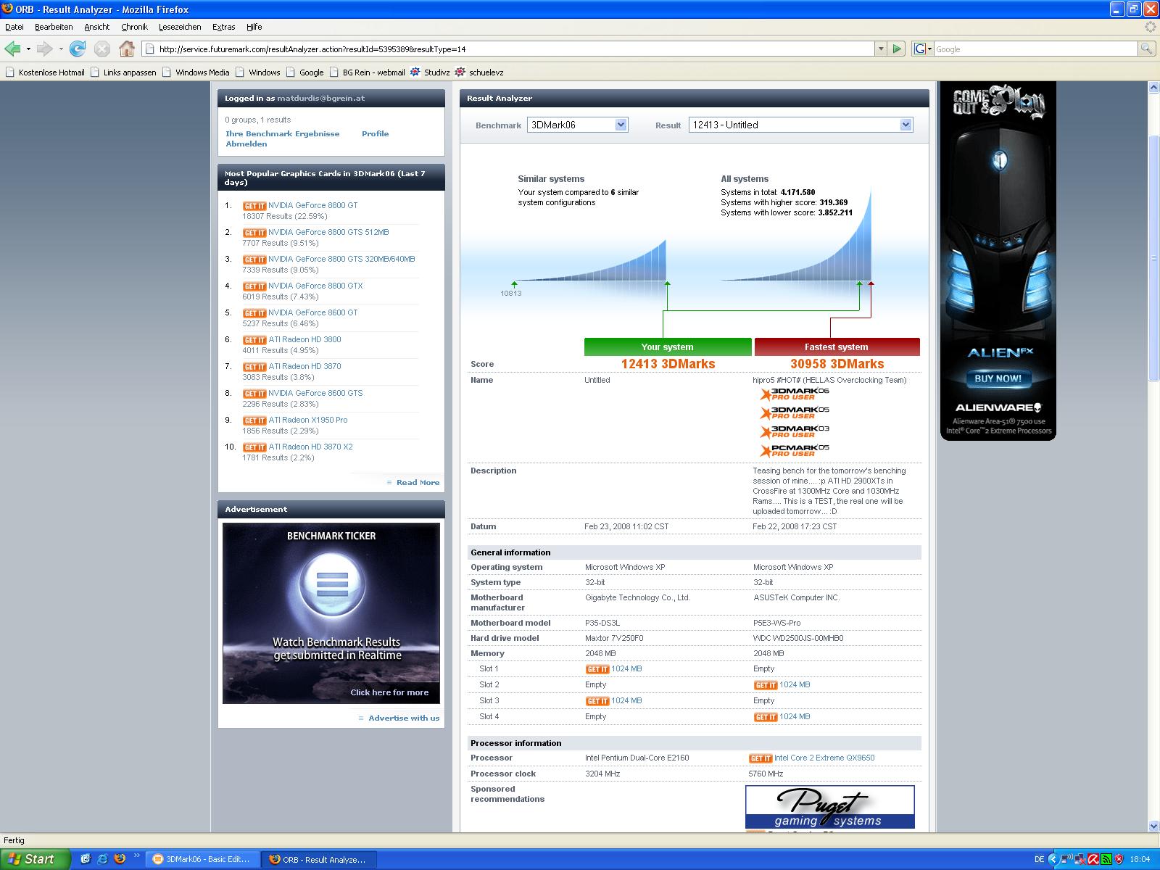The width and height of the screenshot is (1160, 870).
Task: Click GET IT badge for ATI Radeon HD 3800
Action: pyautogui.click(x=254, y=340)
